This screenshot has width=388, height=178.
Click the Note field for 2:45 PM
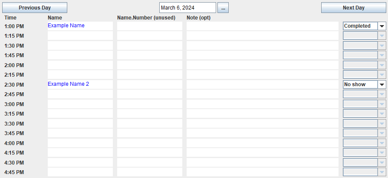(x=263, y=94)
